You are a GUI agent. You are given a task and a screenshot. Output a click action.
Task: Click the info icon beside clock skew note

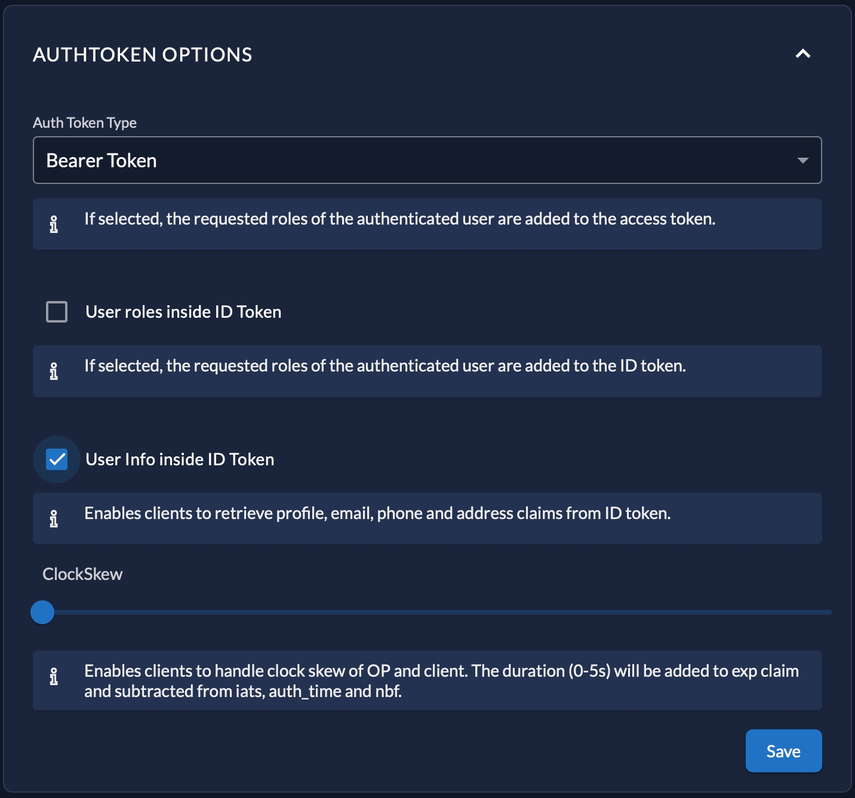tap(54, 676)
